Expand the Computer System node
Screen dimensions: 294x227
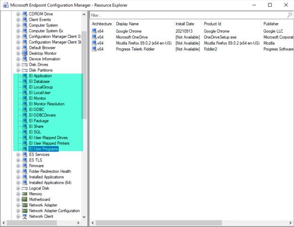click(x=18, y=25)
